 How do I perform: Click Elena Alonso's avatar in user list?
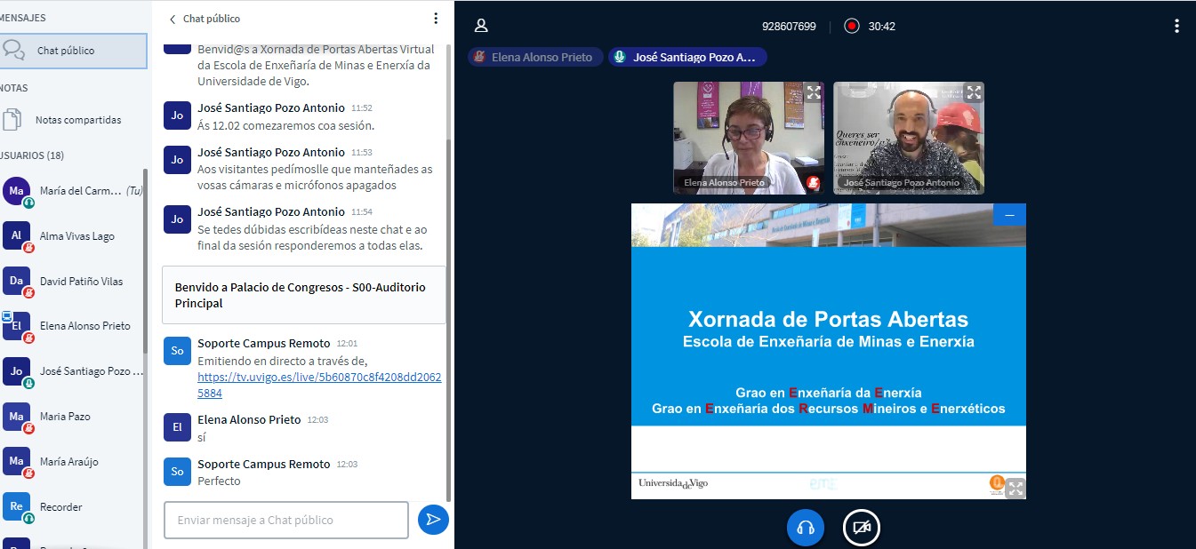click(16, 326)
